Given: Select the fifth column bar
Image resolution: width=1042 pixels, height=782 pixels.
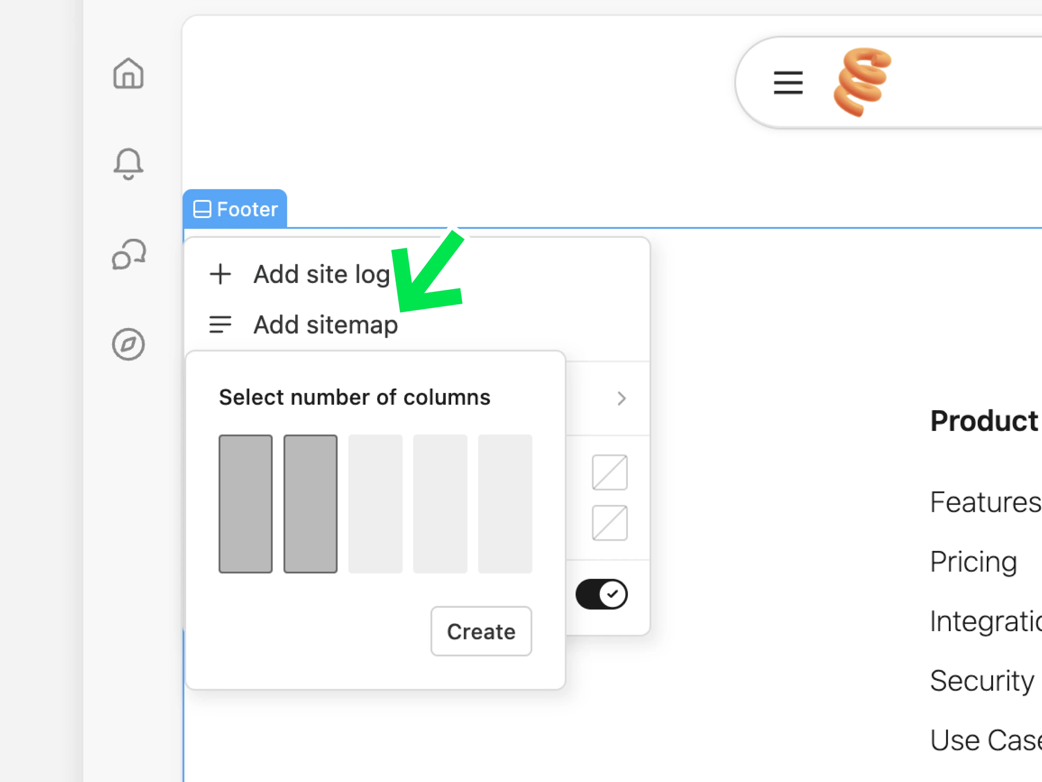Looking at the screenshot, I should (505, 504).
